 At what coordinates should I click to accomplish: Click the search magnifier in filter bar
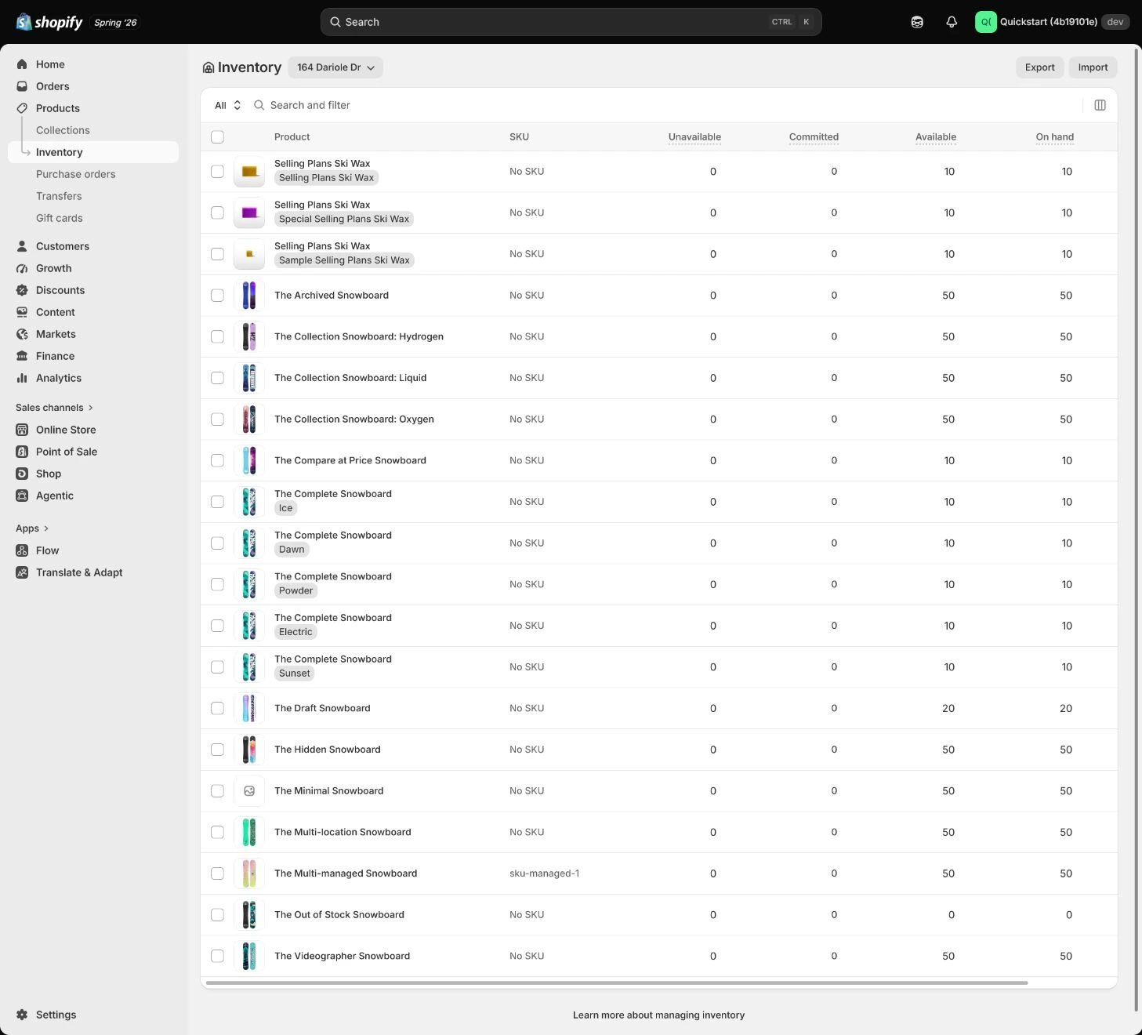coord(259,105)
